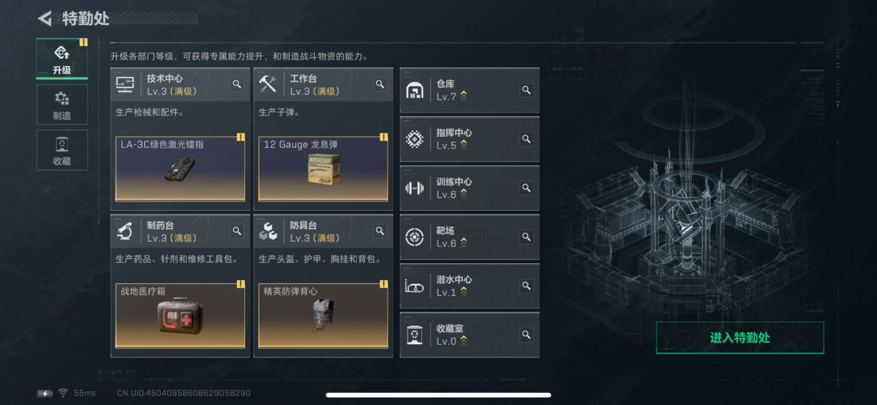Open magnifier details for 制药台

click(x=237, y=231)
